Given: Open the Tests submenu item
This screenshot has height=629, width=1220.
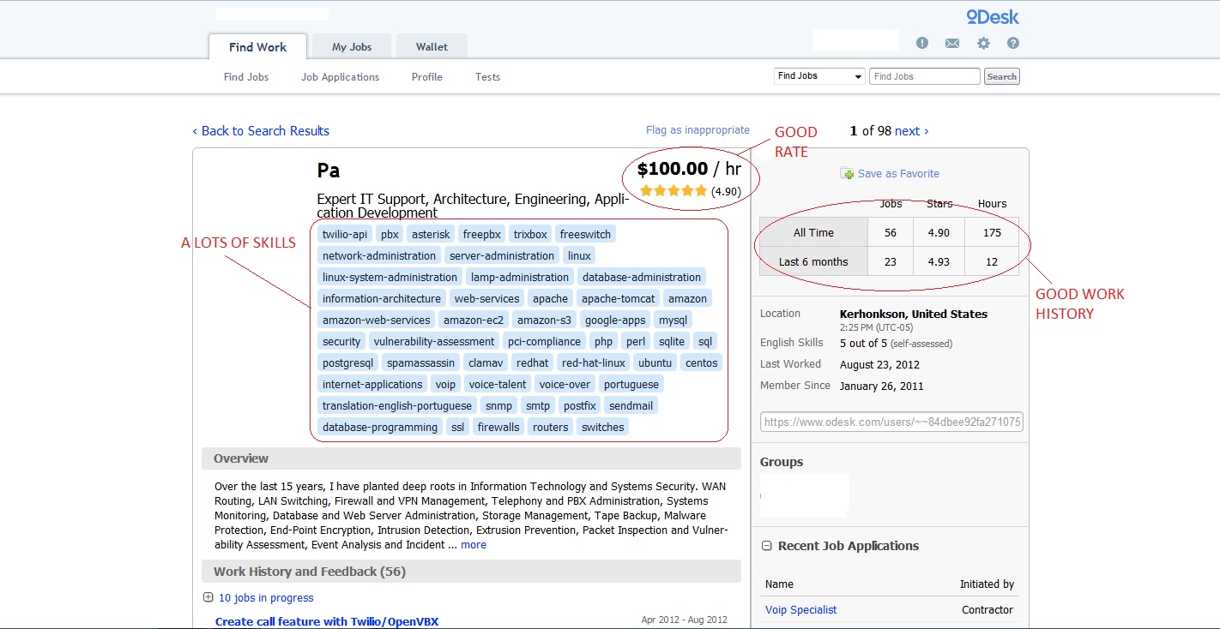Looking at the screenshot, I should point(487,77).
